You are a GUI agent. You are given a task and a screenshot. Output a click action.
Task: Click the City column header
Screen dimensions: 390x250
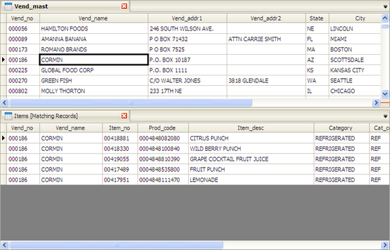[355, 18]
